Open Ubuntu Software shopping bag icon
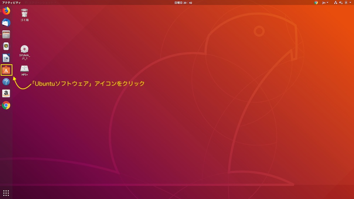Screen dimensions: 354x199 pos(6,70)
